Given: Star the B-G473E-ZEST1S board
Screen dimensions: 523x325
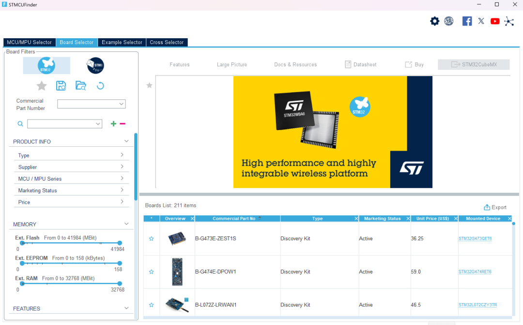Looking at the screenshot, I should pyautogui.click(x=152, y=239).
